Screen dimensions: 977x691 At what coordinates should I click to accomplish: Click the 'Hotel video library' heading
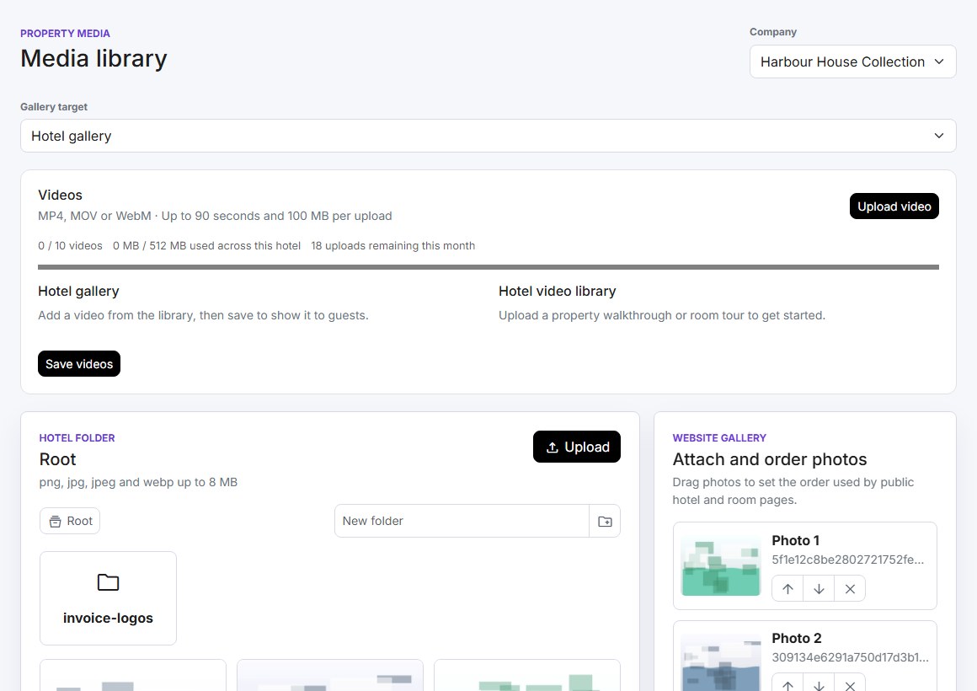[x=557, y=292]
